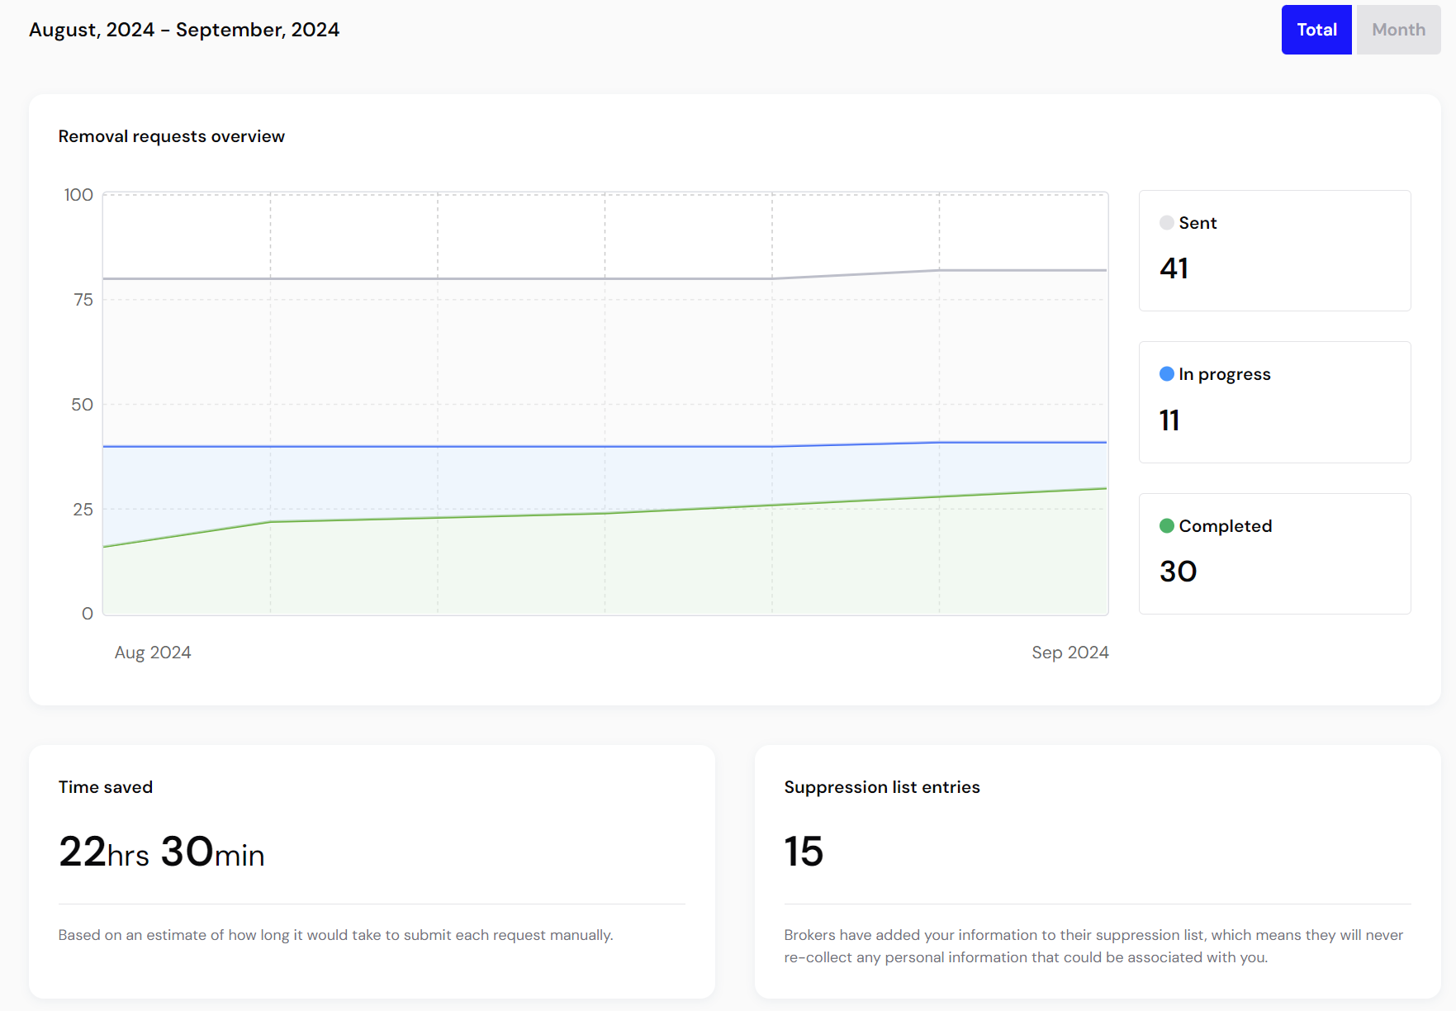Viewport: 1456px width, 1011px height.
Task: Click the Suppression list entries heading
Action: [x=882, y=787]
